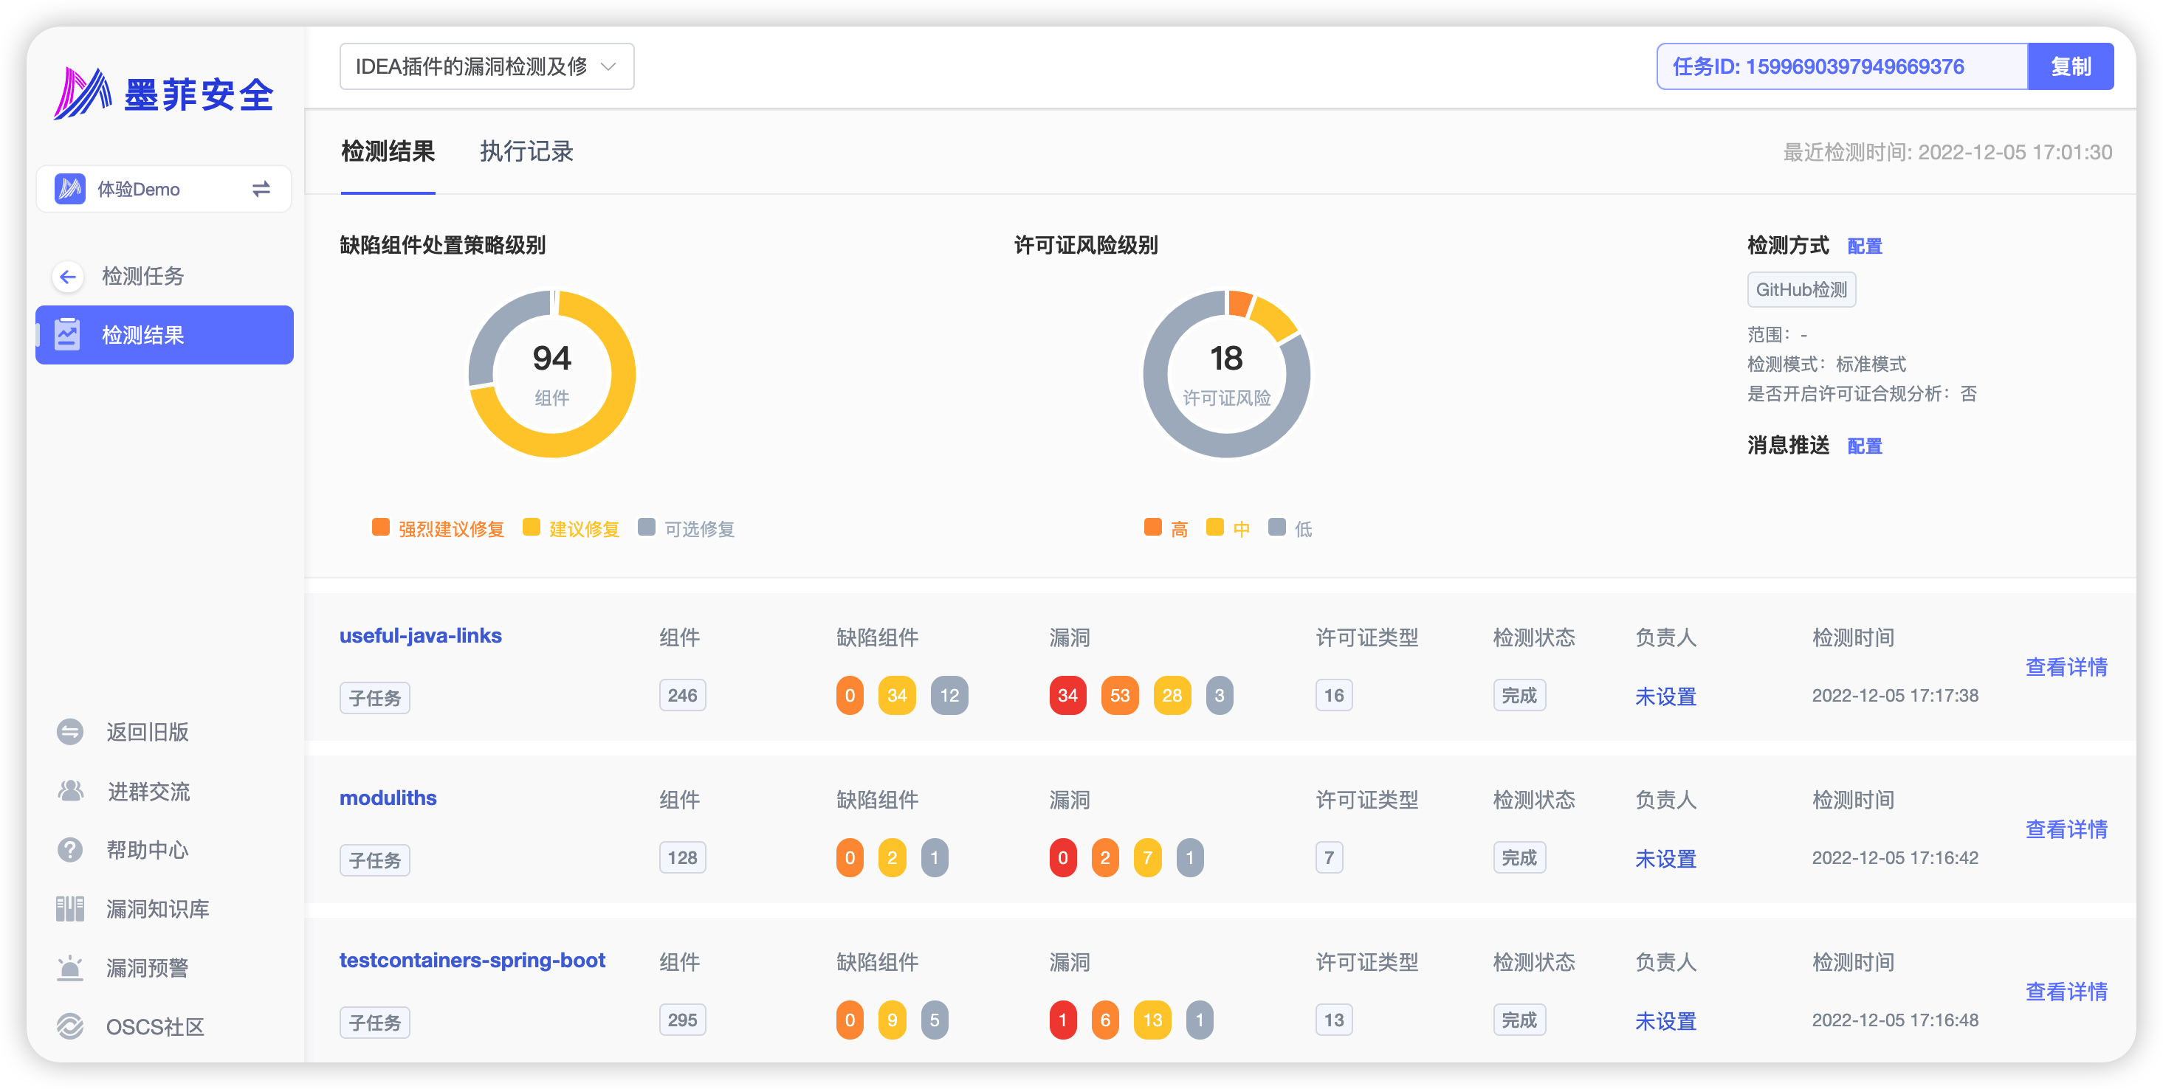Click the 漏洞知识库 books icon
2163x1089 pixels.
pyautogui.click(x=69, y=909)
